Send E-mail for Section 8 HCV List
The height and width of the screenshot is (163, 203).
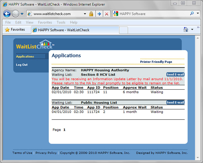click(x=175, y=74)
